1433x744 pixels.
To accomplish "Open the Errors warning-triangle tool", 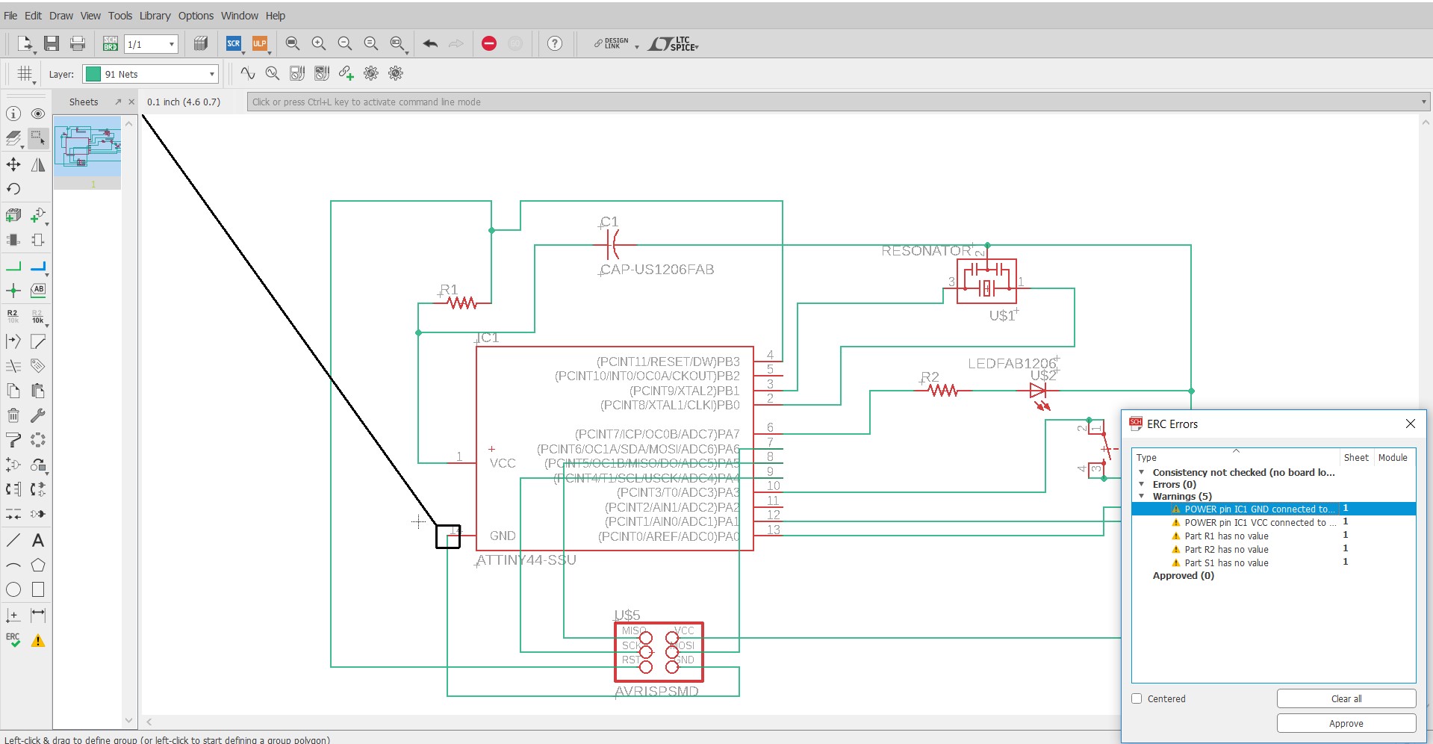I will pos(38,640).
